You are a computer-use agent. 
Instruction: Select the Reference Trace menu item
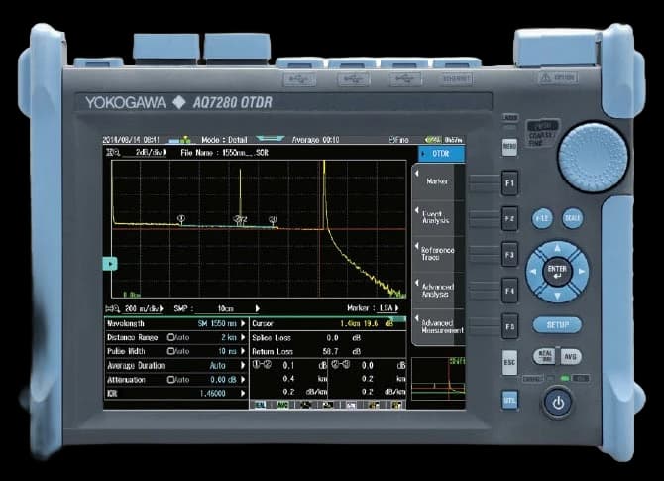click(x=437, y=252)
